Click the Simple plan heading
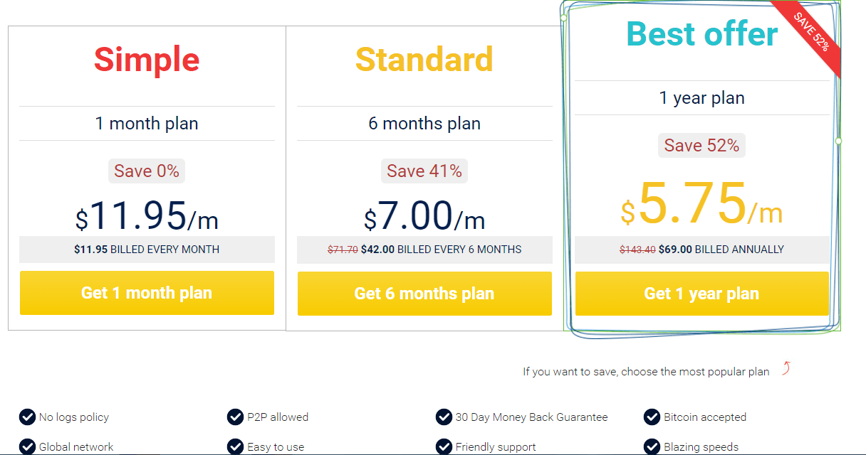 pyautogui.click(x=147, y=59)
